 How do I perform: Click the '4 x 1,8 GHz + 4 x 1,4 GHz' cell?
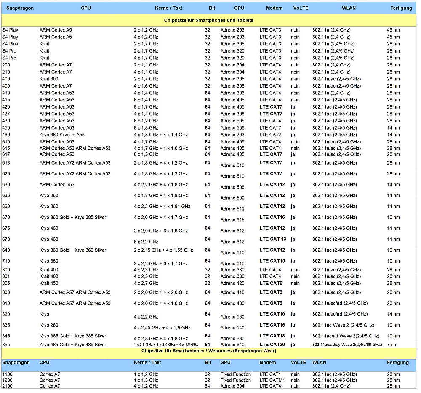[x=161, y=135]
